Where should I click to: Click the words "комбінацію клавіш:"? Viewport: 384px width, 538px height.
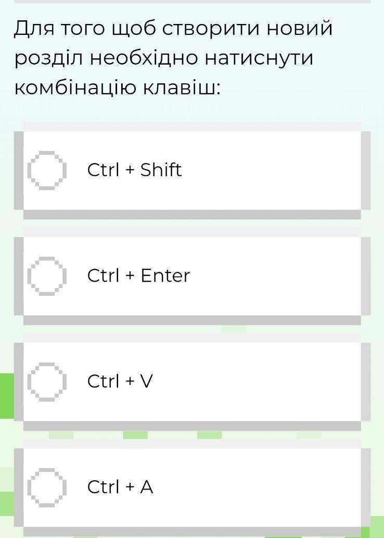118,87
